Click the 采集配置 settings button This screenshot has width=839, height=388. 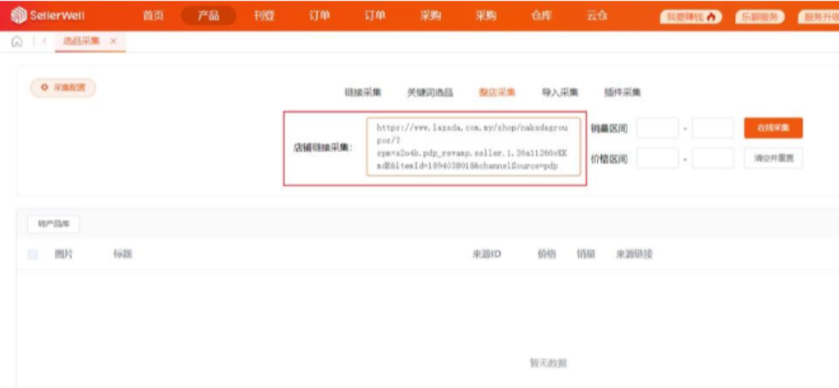click(x=63, y=88)
